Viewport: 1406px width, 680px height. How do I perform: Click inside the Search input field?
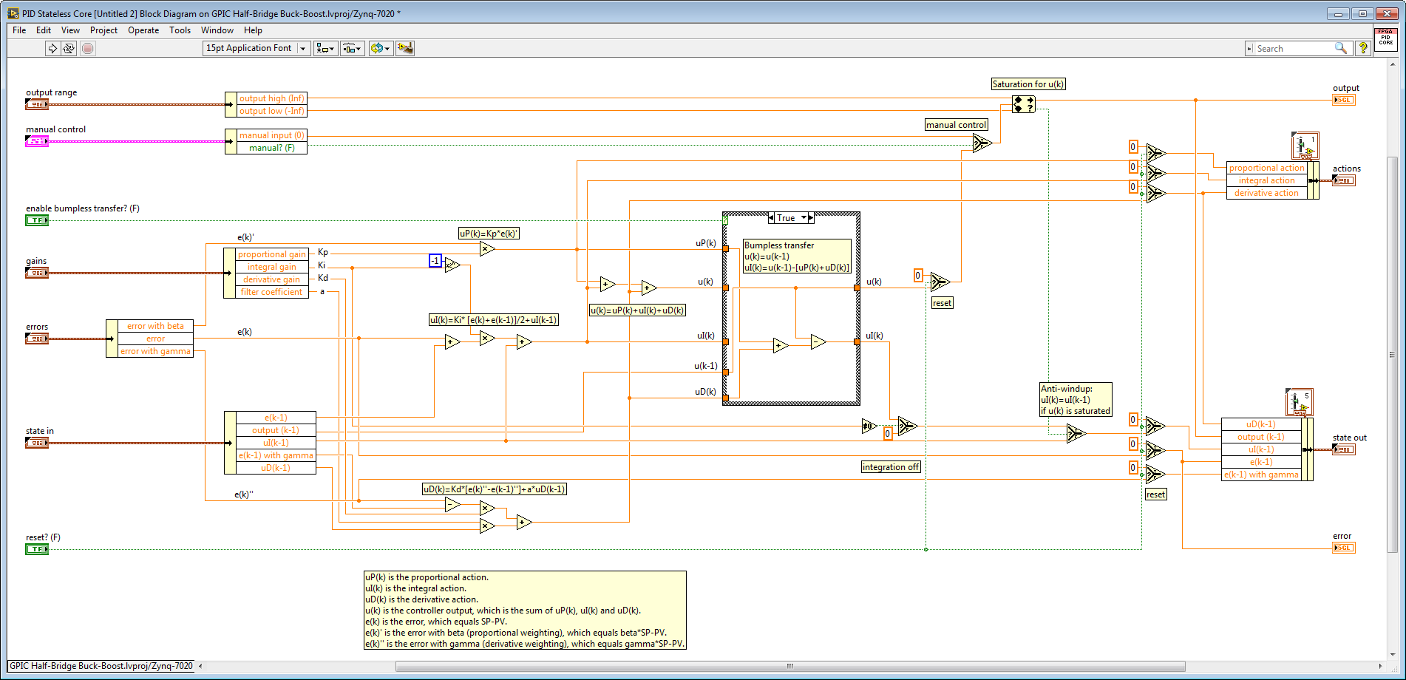[x=1294, y=49]
